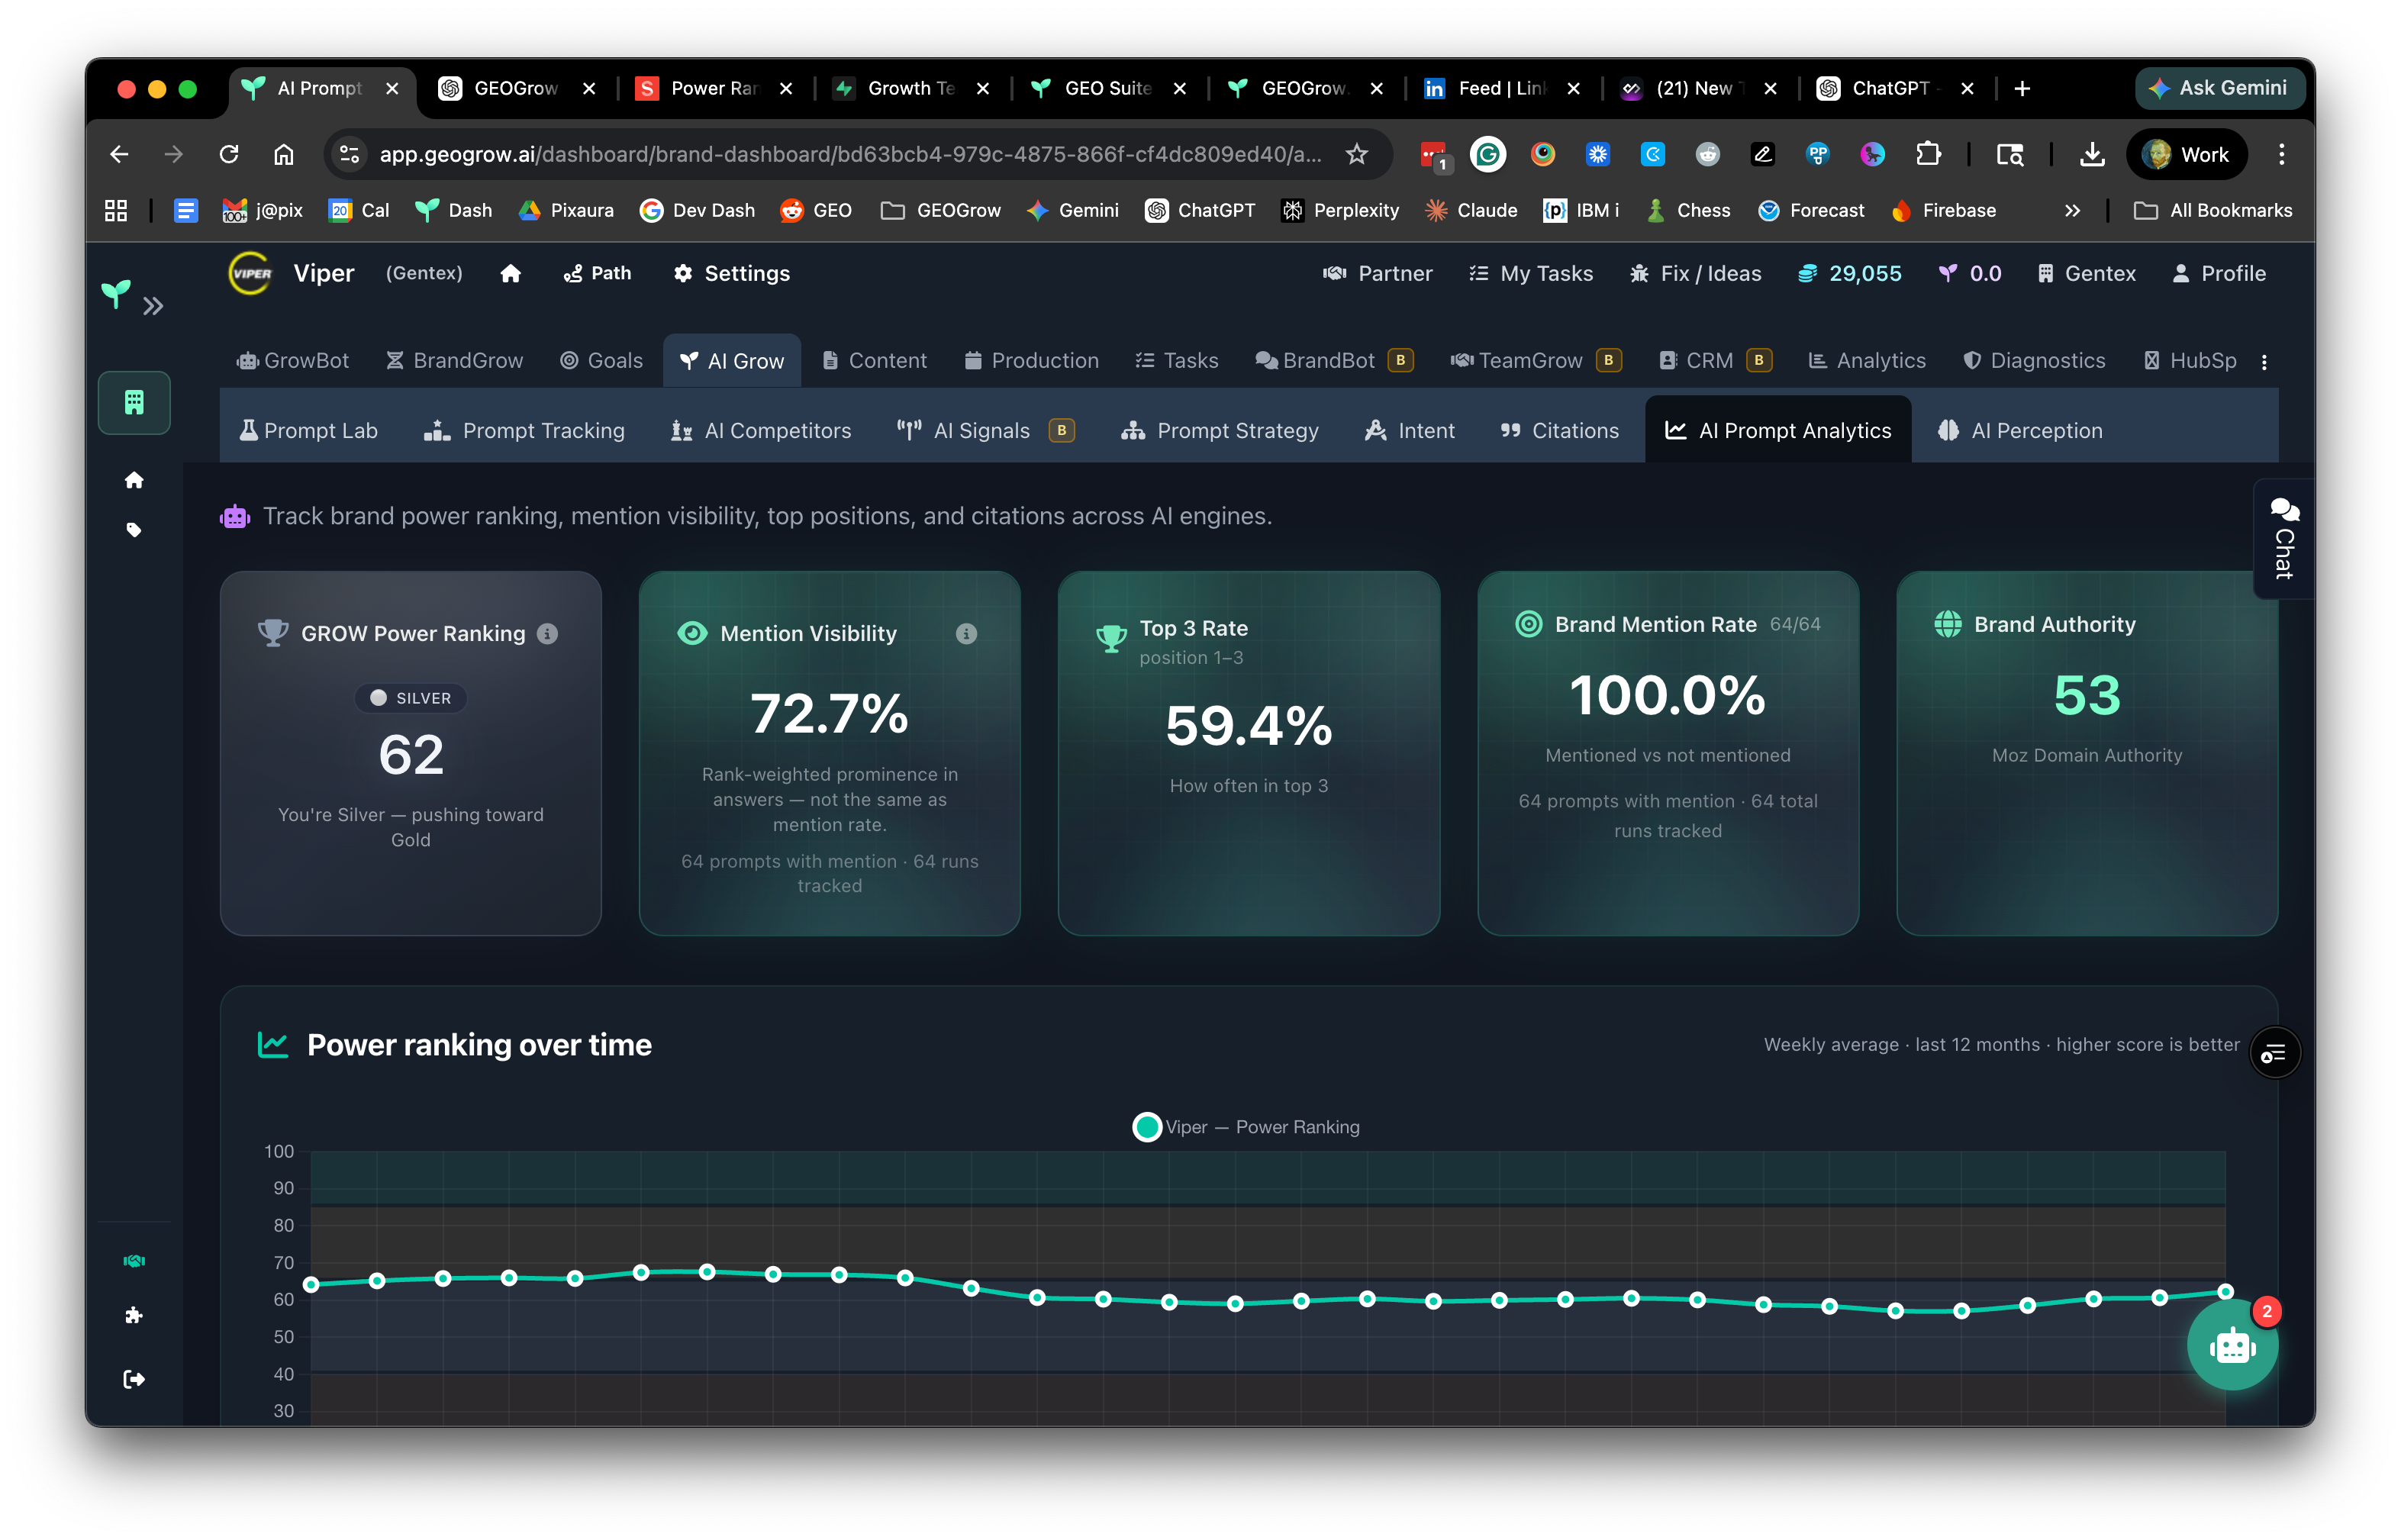Open the green chatbot assistant bubble
Viewport: 2401px width, 1540px height.
(x=2231, y=1346)
